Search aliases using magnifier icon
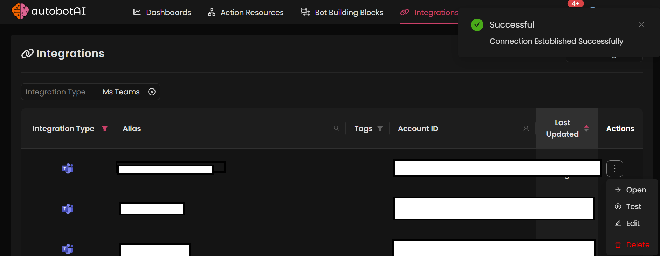 [x=337, y=128]
